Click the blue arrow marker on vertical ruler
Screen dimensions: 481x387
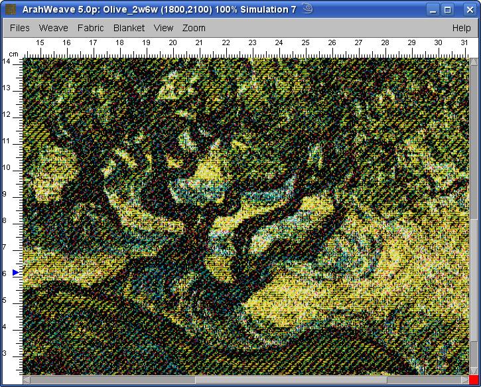pos(16,272)
